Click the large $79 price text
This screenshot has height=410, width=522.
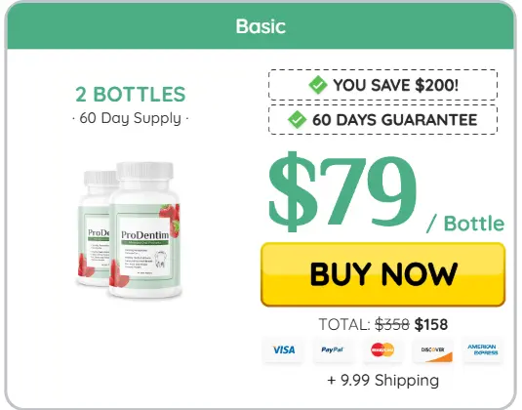[x=342, y=192]
